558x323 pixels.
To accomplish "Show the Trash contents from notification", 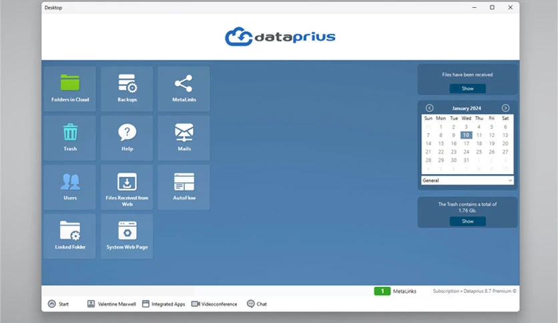I will (x=468, y=222).
